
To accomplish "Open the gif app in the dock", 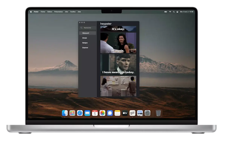I will (132, 113).
